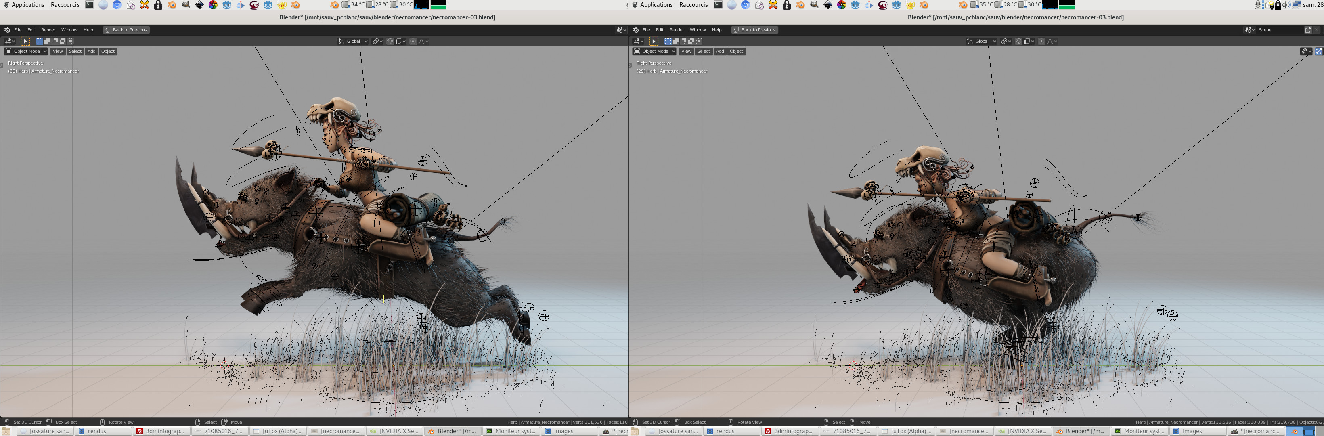Open Object Mode dropdown in right window

pyautogui.click(x=654, y=51)
